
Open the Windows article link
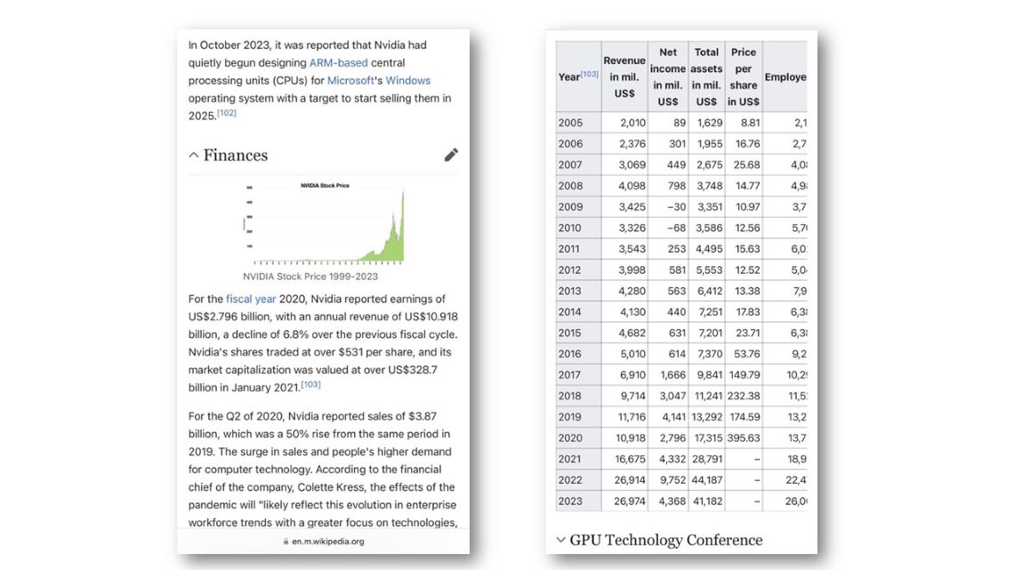(x=407, y=80)
